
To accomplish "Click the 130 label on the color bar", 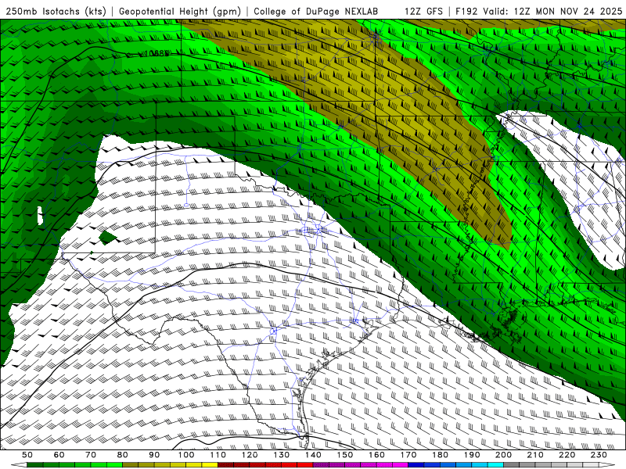I will pyautogui.click(x=282, y=455).
